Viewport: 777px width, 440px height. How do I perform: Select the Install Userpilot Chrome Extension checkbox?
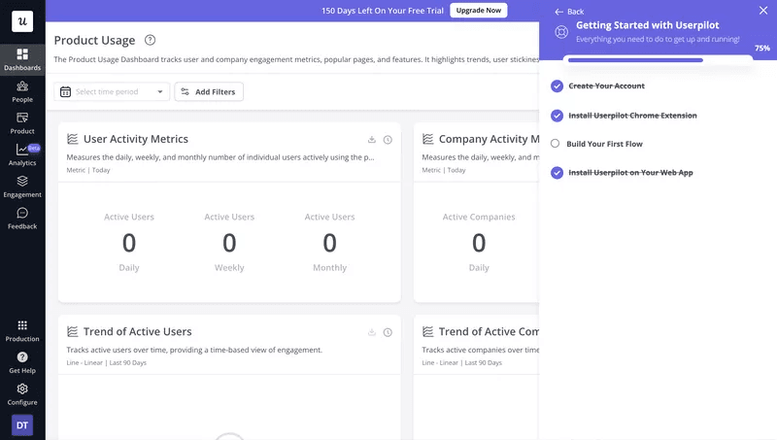click(557, 116)
